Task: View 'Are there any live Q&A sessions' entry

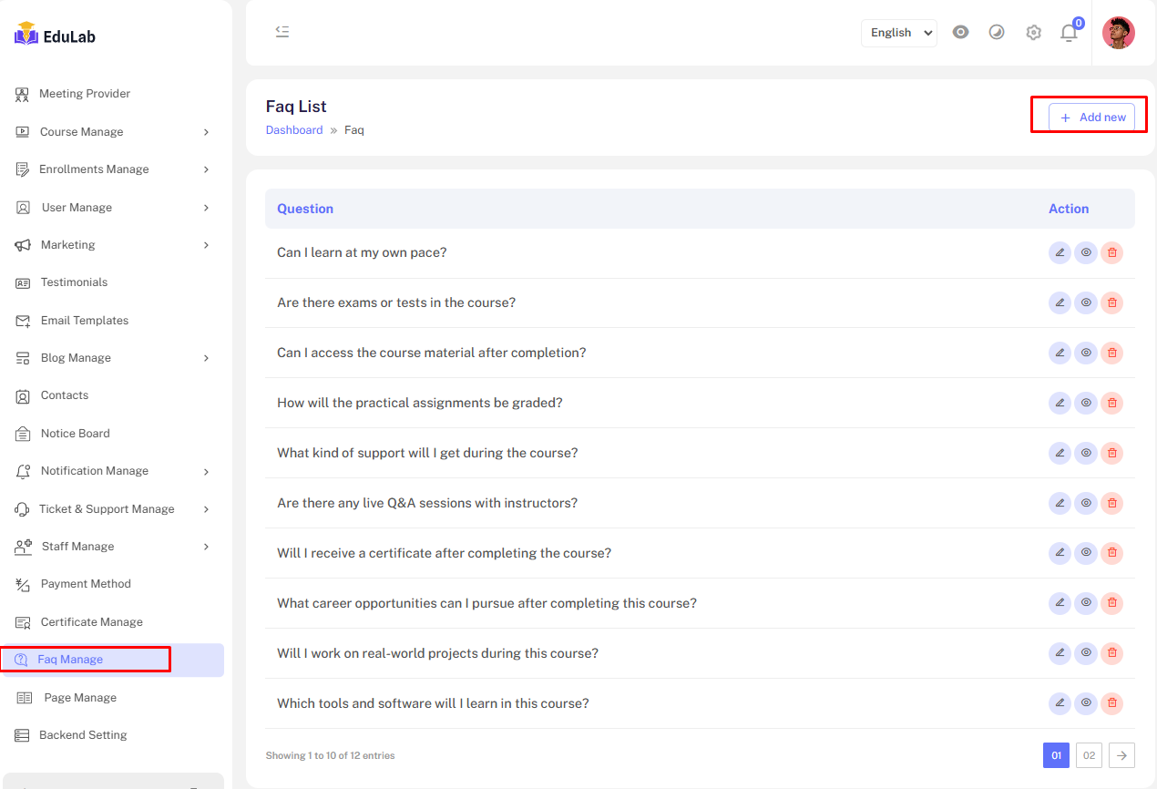Action: pyautogui.click(x=1085, y=503)
